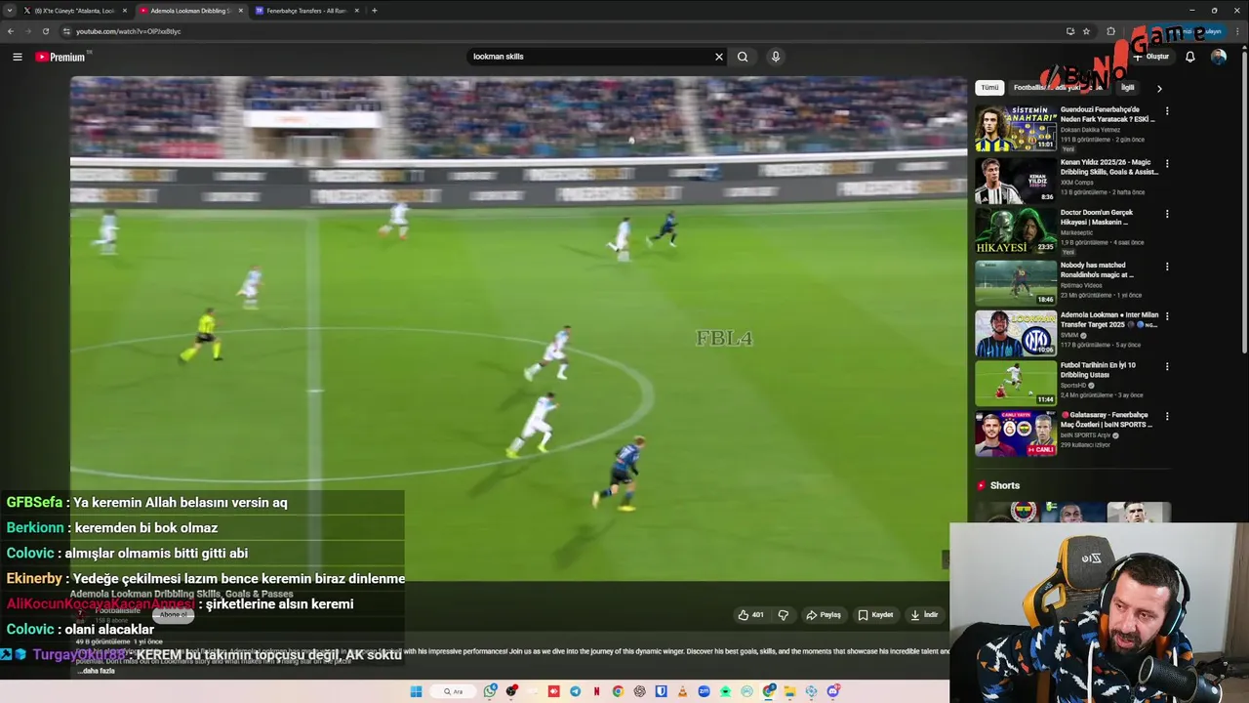Open Windows Start menu

(416, 691)
